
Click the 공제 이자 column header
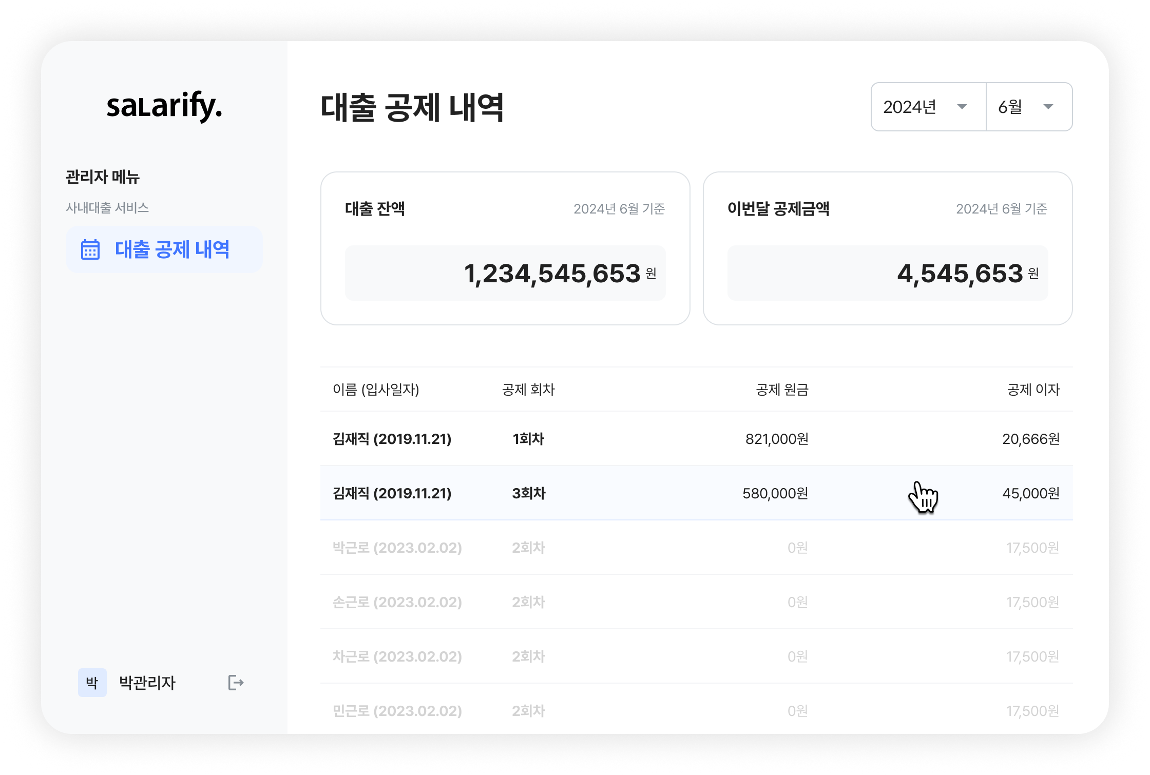point(1033,390)
